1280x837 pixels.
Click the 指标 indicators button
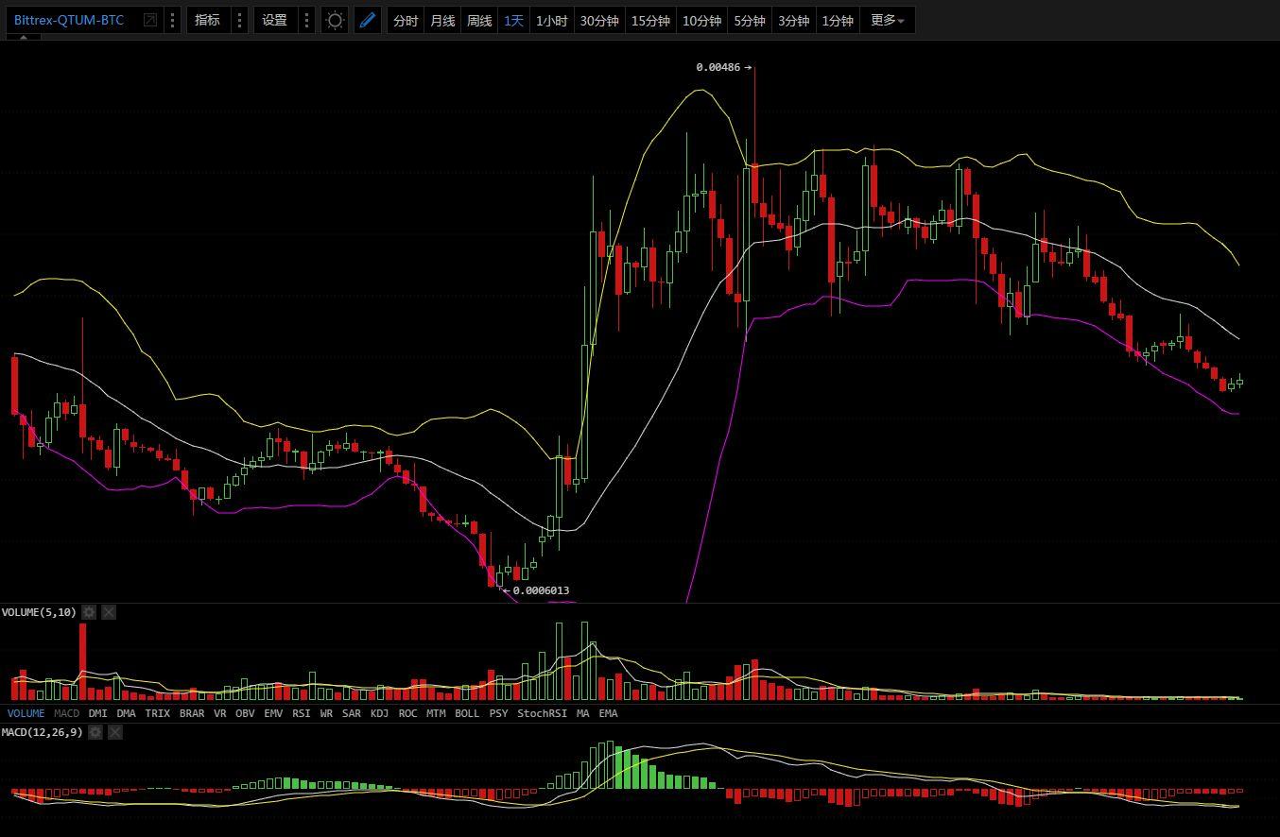click(x=208, y=20)
